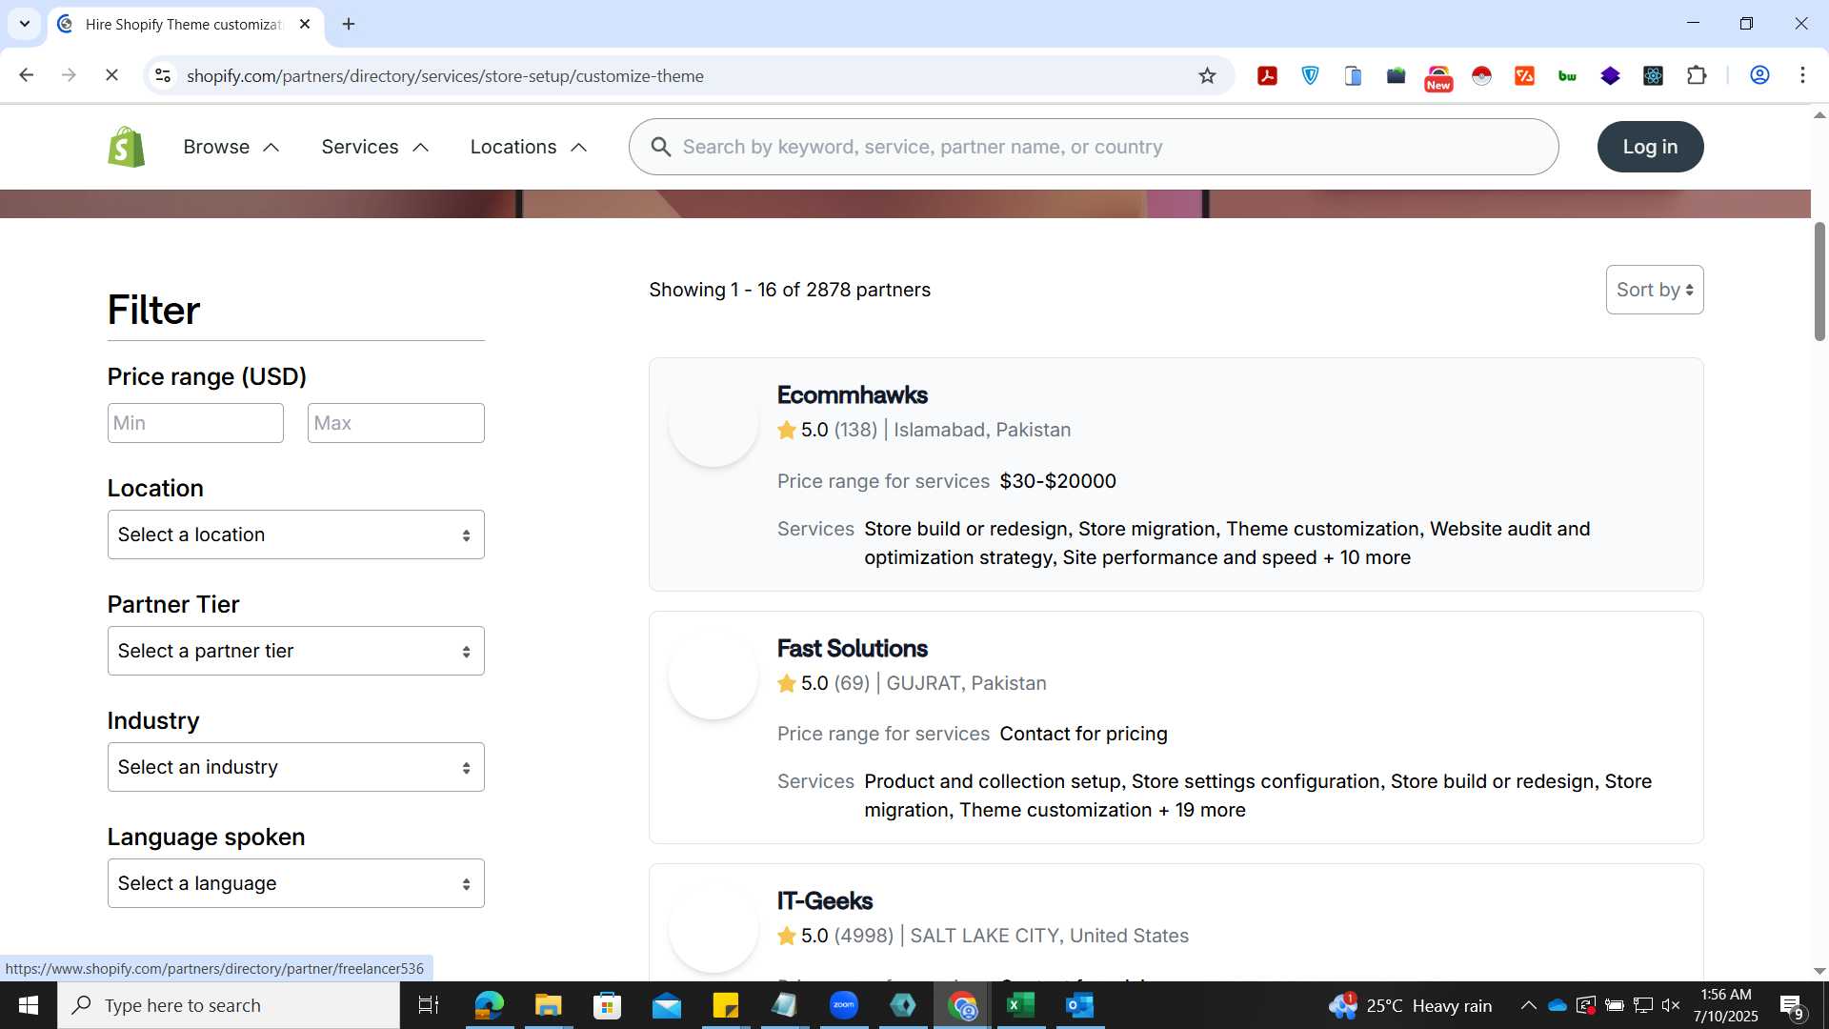Click the browser address bar URL
The height and width of the screenshot is (1029, 1829).
point(445,76)
